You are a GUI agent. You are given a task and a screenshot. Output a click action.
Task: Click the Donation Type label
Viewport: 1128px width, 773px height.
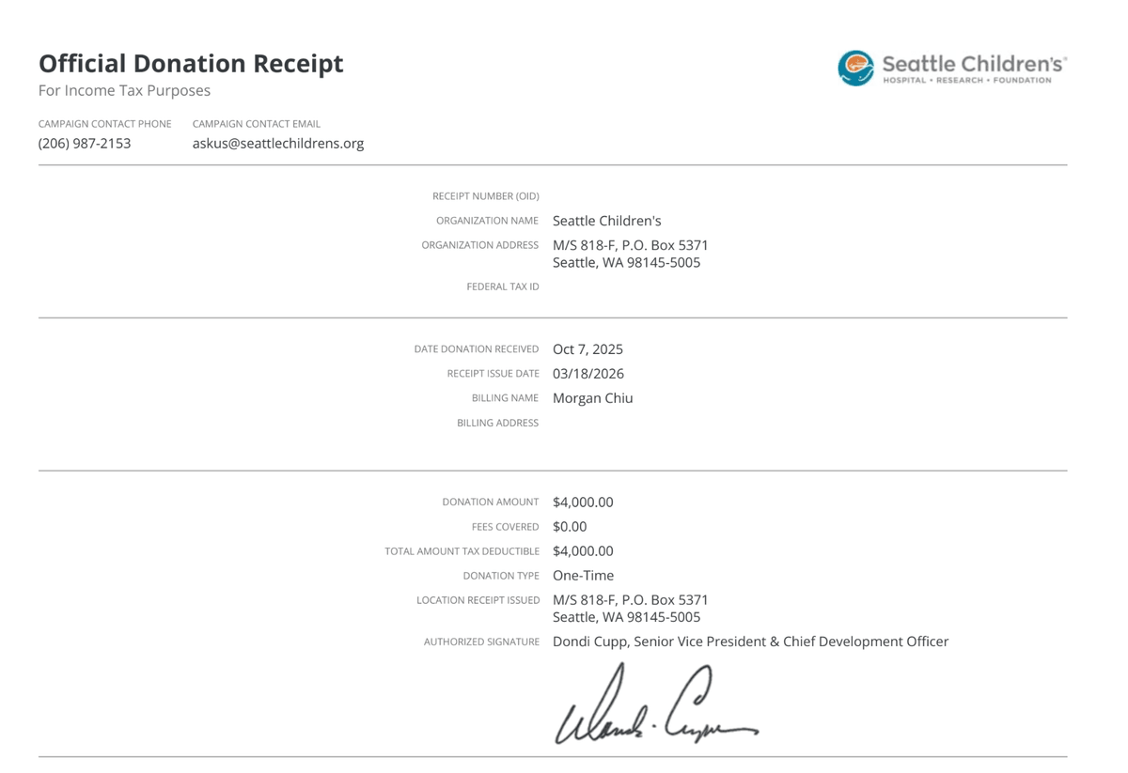(x=501, y=576)
